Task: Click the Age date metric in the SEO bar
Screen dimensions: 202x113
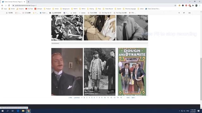Action: click(x=56, y=13)
